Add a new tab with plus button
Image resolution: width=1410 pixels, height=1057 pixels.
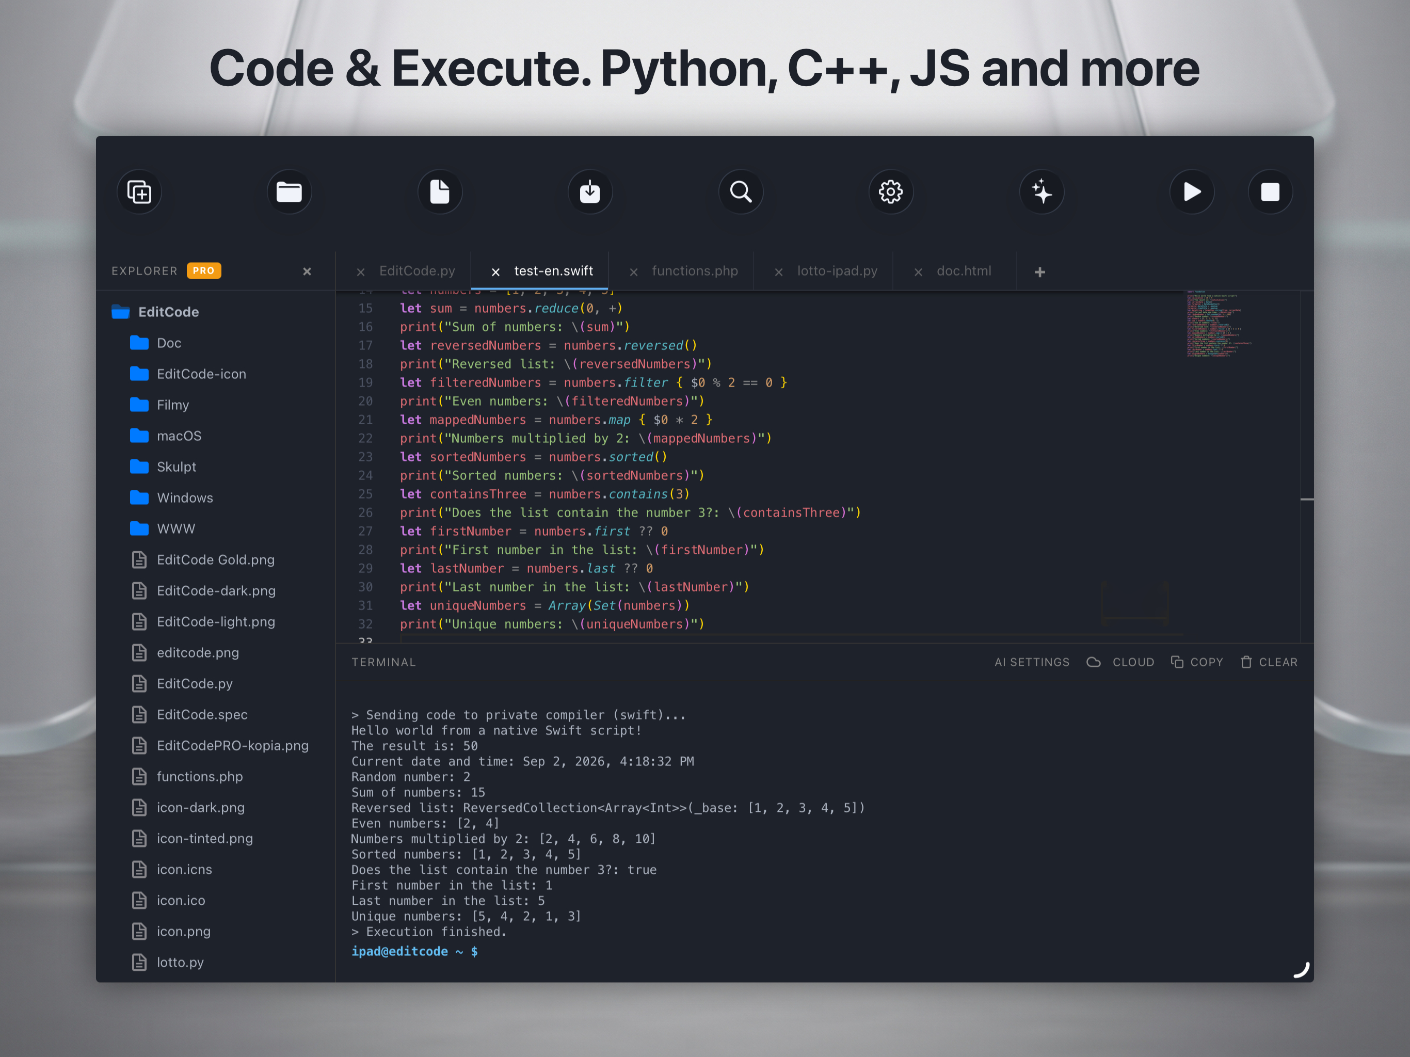point(1039,272)
